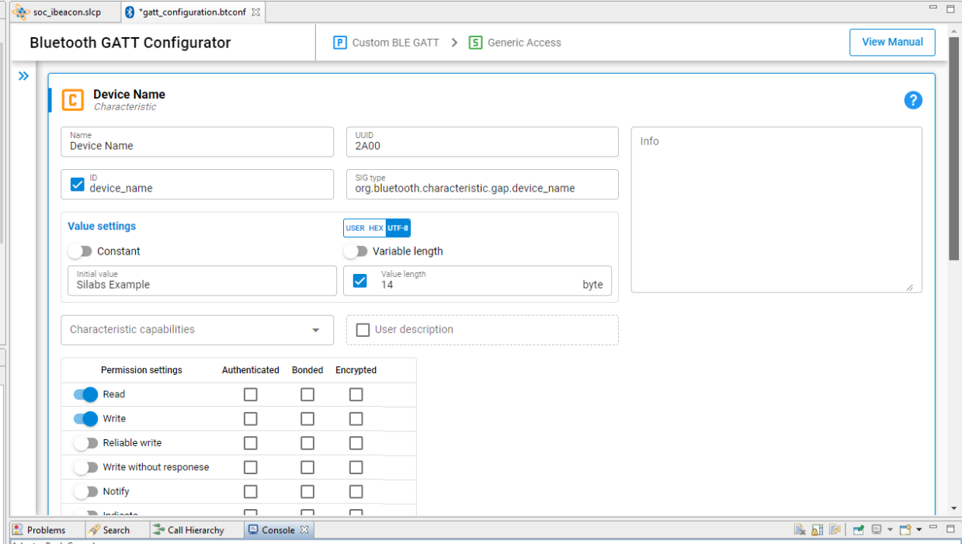Click the View Manual button
This screenshot has width=962, height=544.
point(892,42)
